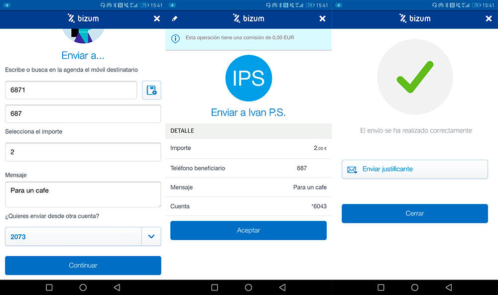The image size is (498, 295).
Task: Click the Mensaje field with Para un cafe
Action: tap(83, 195)
